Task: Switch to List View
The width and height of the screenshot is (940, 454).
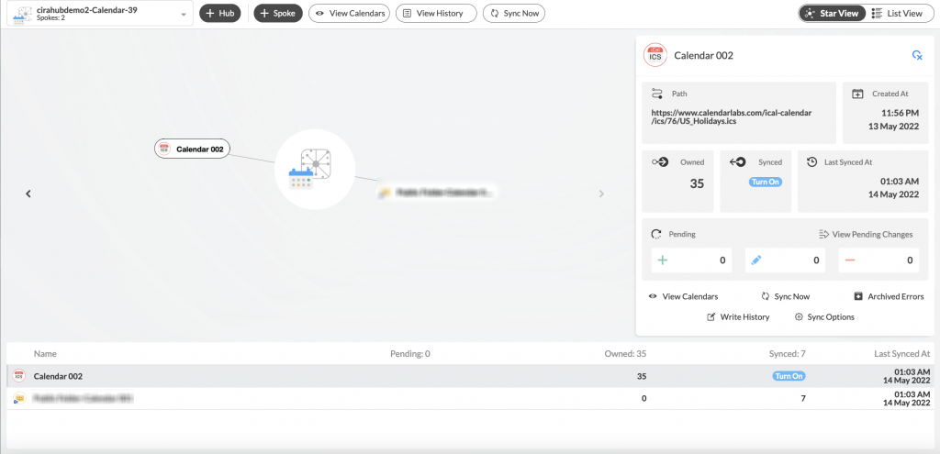Action: point(899,14)
